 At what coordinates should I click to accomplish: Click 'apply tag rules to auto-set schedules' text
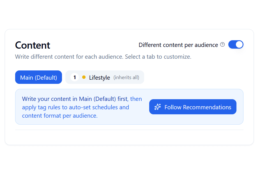[75, 107]
